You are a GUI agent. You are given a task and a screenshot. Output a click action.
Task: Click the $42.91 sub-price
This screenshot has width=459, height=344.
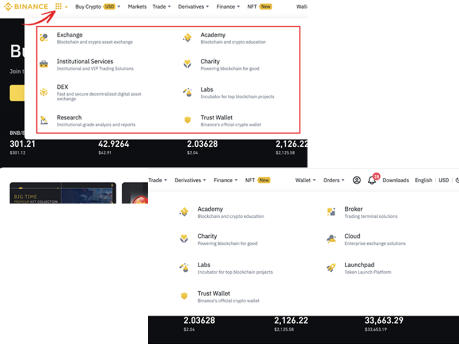click(105, 153)
